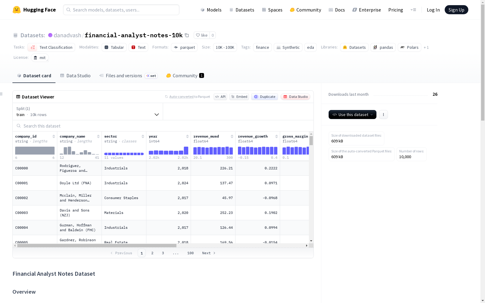Go to Spaces in the top navigation
485x303 pixels.
click(272, 10)
